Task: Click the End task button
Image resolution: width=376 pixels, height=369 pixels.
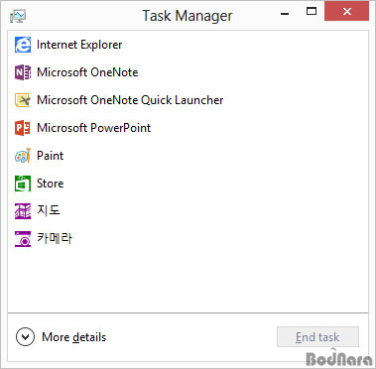Action: coord(317,337)
